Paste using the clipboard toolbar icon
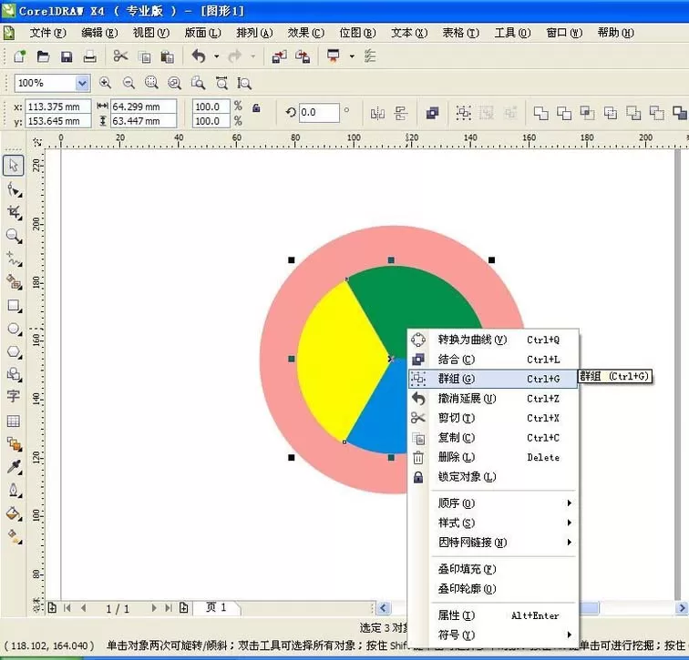The image size is (689, 660). (x=168, y=57)
